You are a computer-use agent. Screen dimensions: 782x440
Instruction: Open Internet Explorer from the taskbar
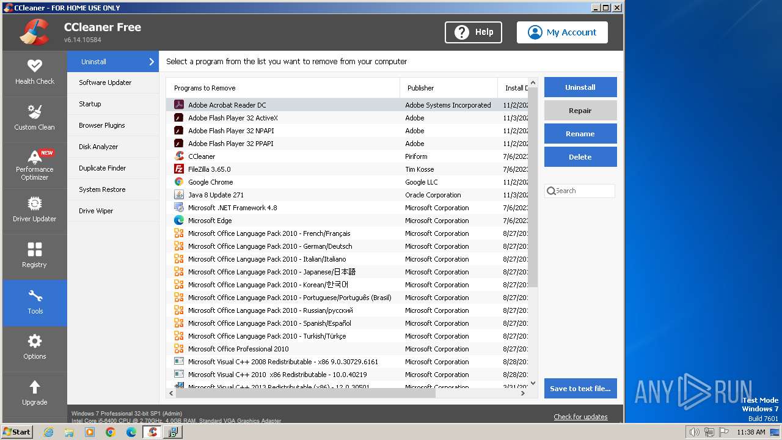tap(48, 432)
